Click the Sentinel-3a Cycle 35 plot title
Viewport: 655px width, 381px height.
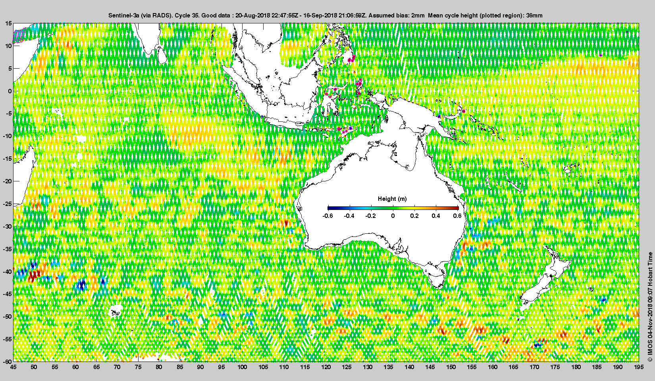pos(326,15)
